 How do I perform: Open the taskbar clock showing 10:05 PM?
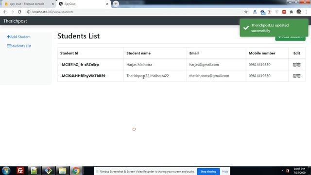(x=299, y=171)
